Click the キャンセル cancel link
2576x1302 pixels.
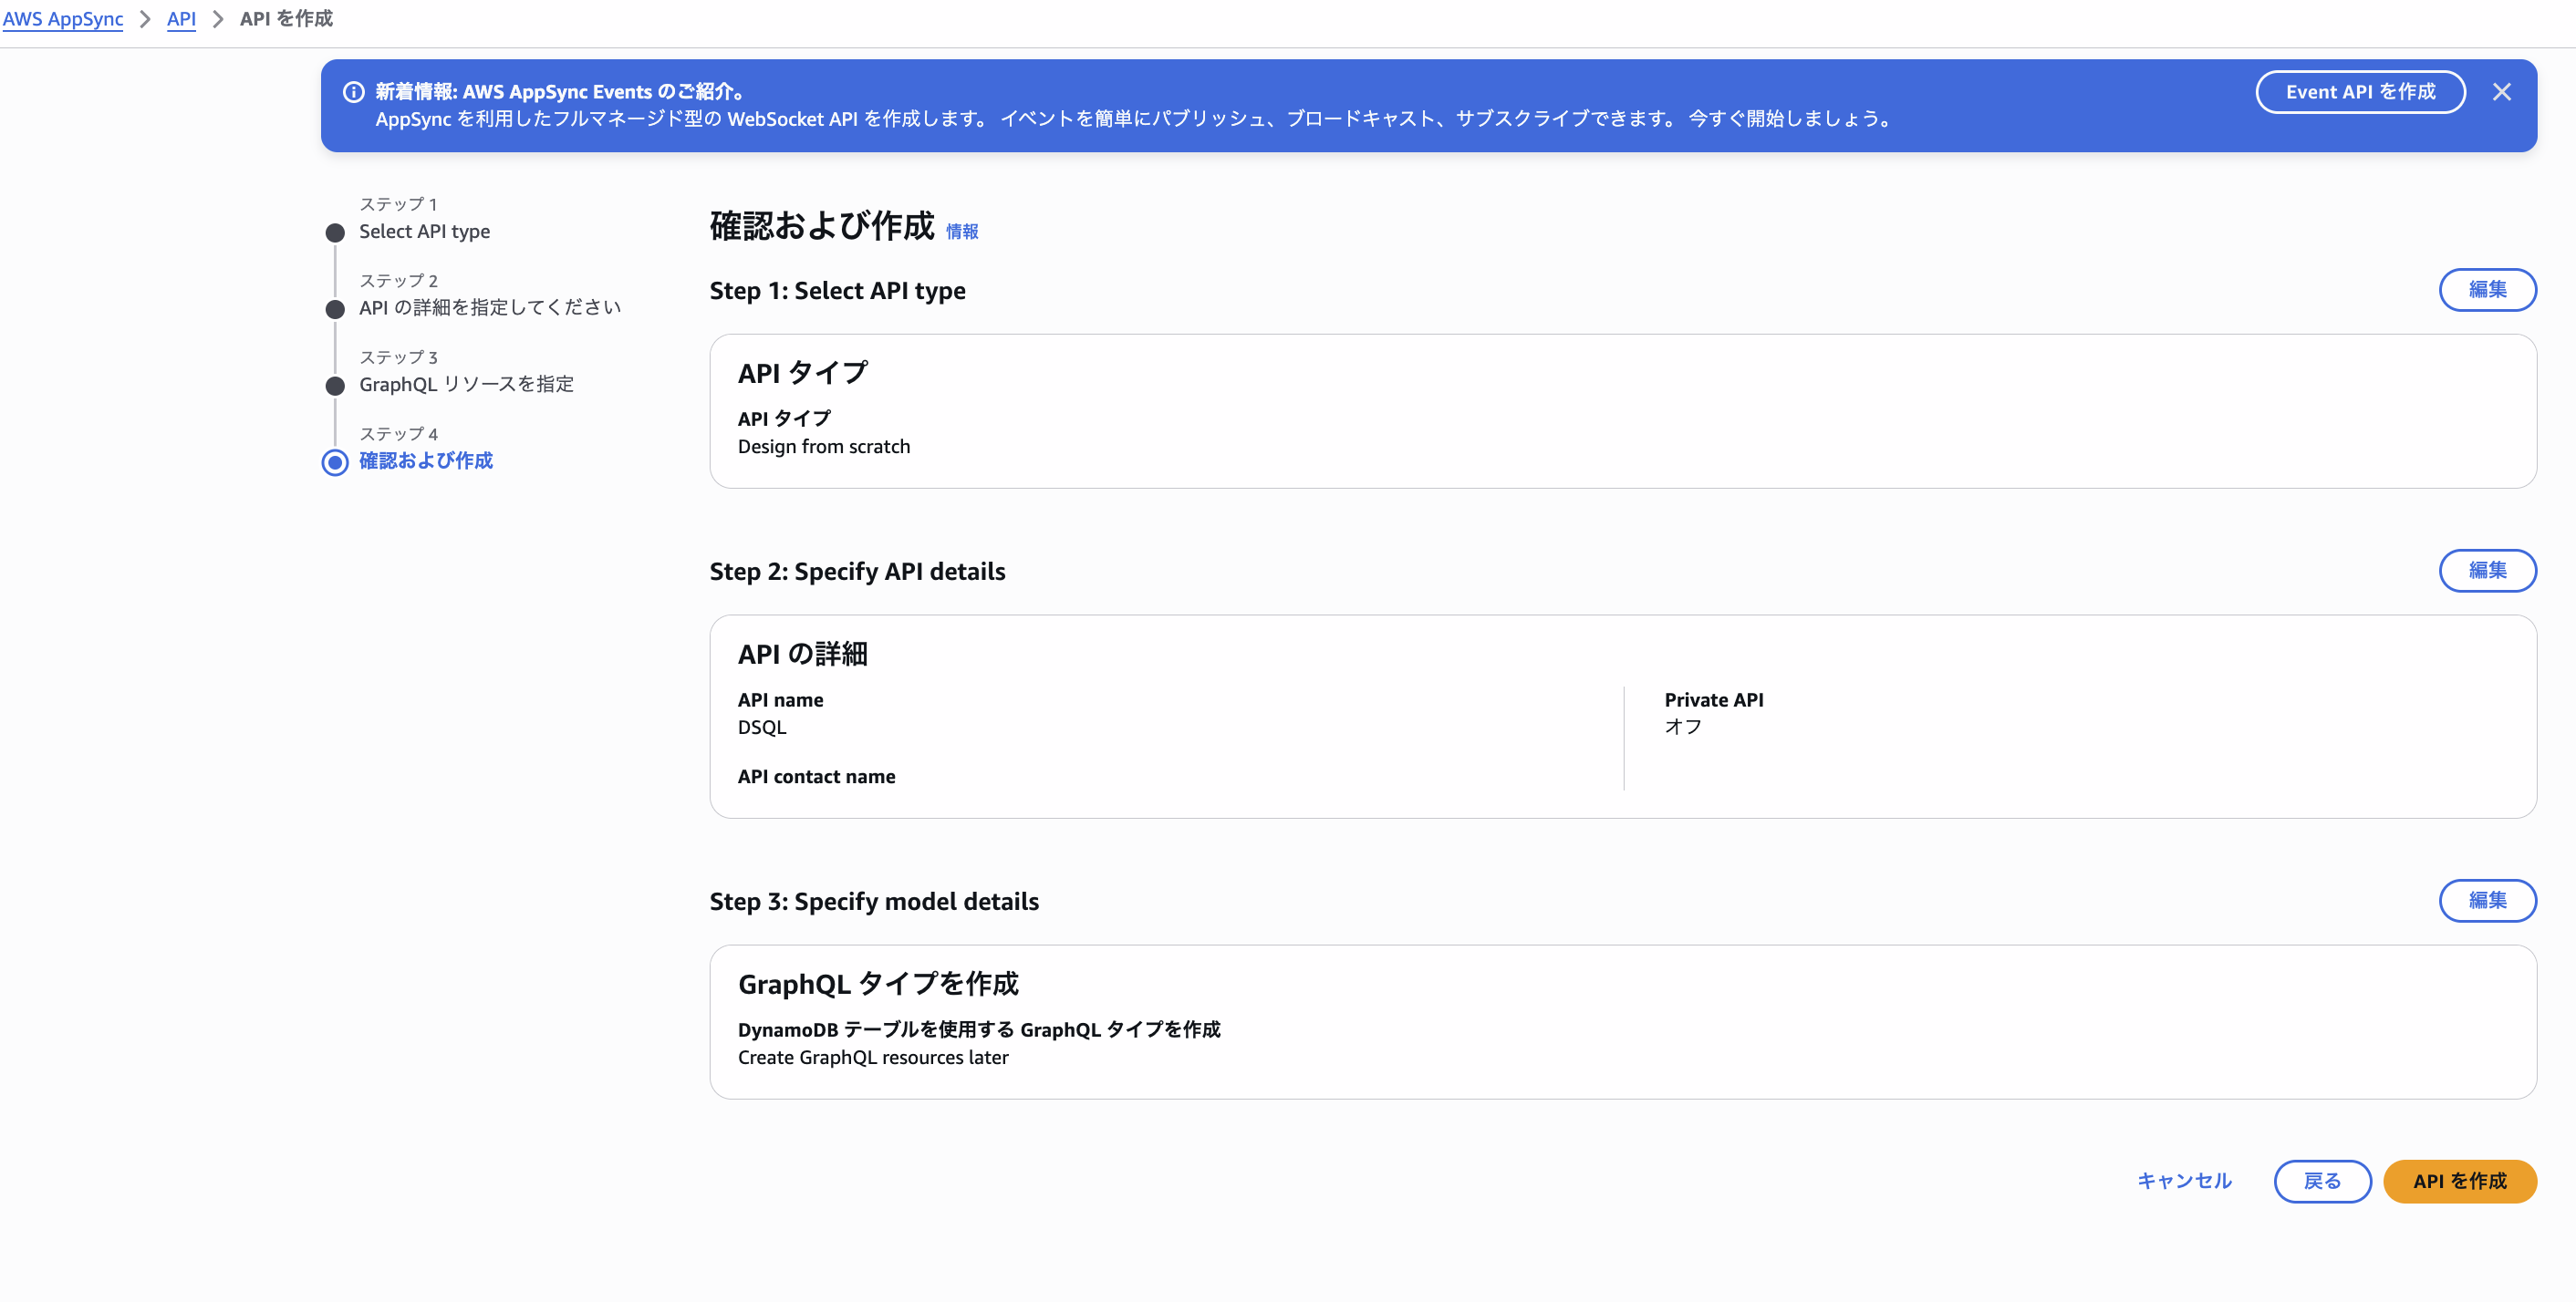[2184, 1181]
